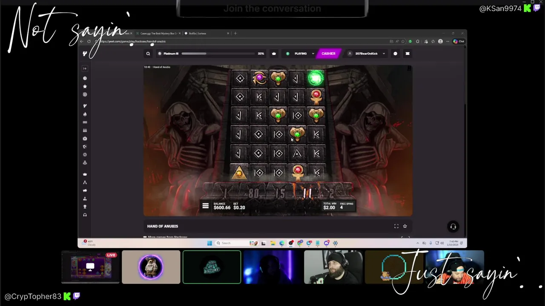545x306 pixels.
Task: Open the Windows Start button in the taskbar
Action: [x=209, y=243]
